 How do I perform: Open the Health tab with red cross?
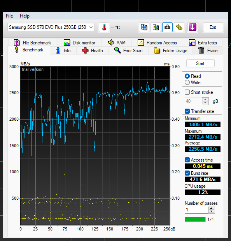93,51
